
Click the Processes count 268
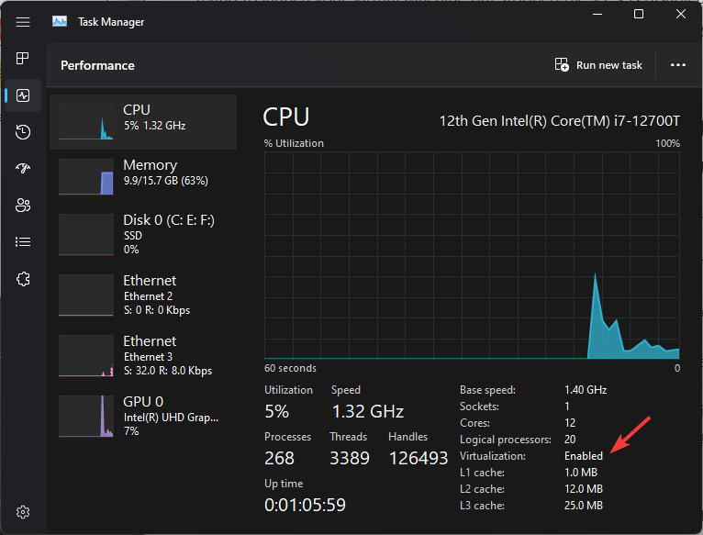pyautogui.click(x=279, y=458)
